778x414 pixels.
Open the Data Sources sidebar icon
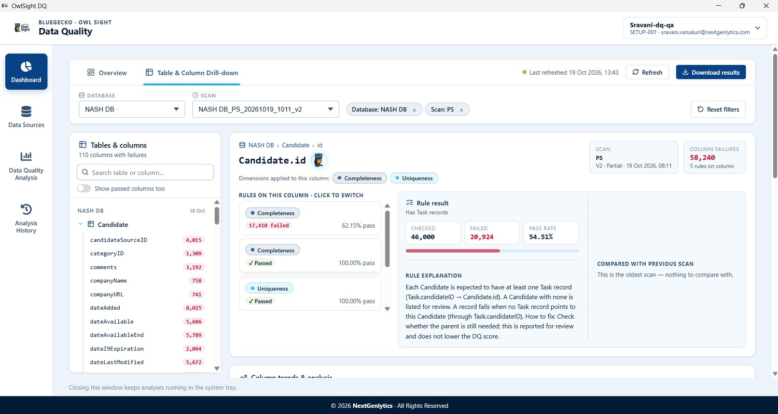pos(26,112)
